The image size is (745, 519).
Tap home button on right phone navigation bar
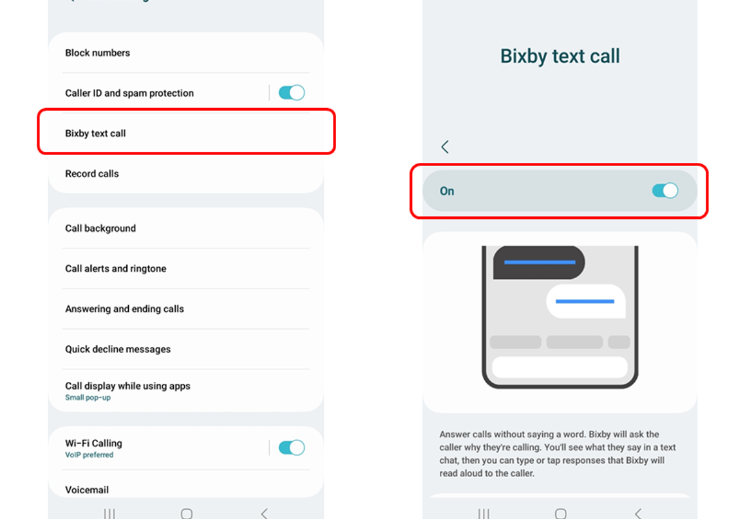(561, 514)
